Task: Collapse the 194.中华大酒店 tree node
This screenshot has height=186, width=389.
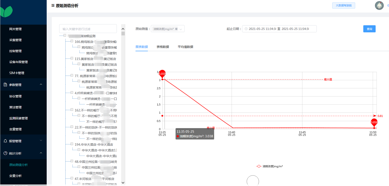Action: coord(72,144)
